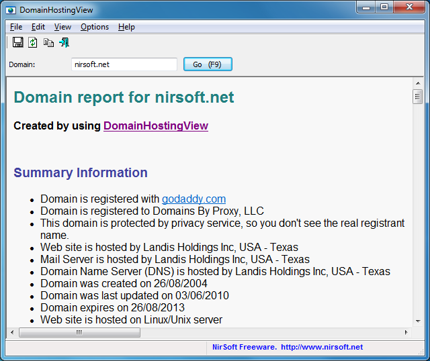
Task: Click 'Mail Server is hosted by' line
Action: (x=175, y=259)
